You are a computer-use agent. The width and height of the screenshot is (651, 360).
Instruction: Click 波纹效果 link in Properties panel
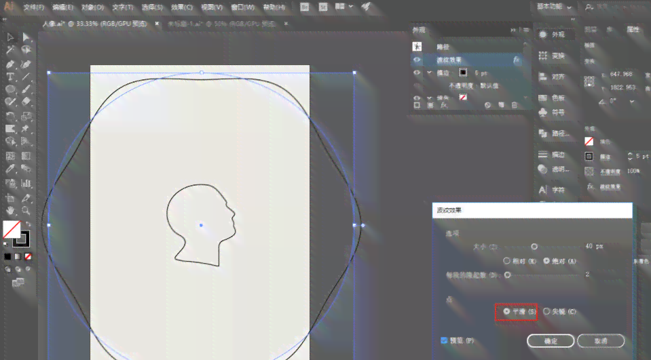(610, 187)
